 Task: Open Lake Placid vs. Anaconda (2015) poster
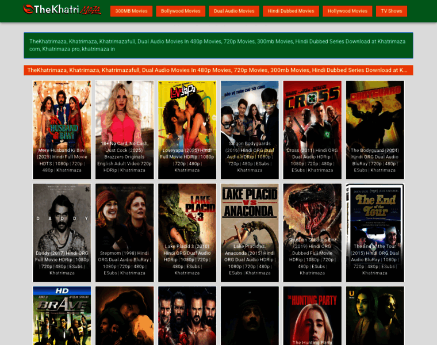pos(250,233)
